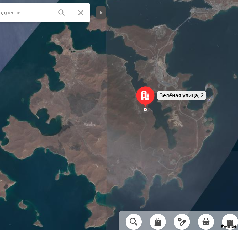Image resolution: width=238 pixels, height=230 pixels.
Task: Click the magnifier icon in the search box
Action: point(61,13)
